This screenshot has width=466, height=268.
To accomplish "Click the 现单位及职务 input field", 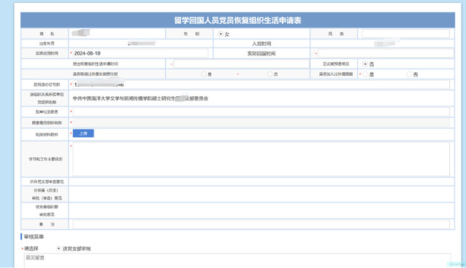I will 261,111.
